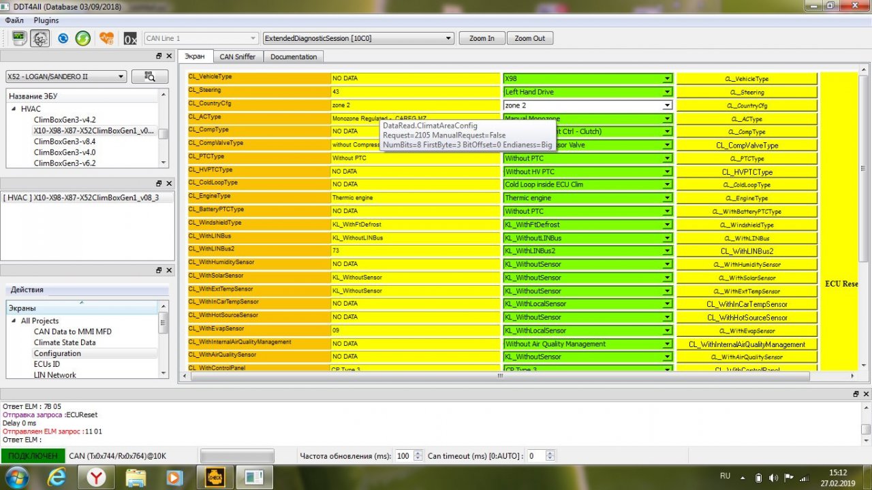Toggle the expert mode face icon

[x=40, y=38]
